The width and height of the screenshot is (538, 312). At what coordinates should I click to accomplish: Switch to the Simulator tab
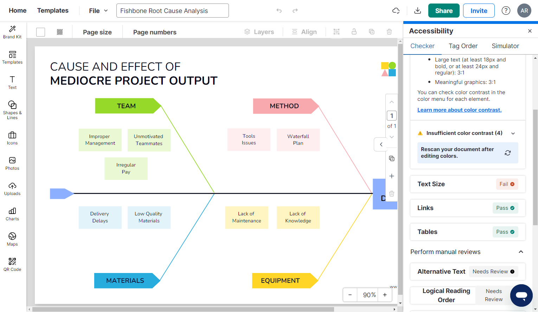pos(505,46)
